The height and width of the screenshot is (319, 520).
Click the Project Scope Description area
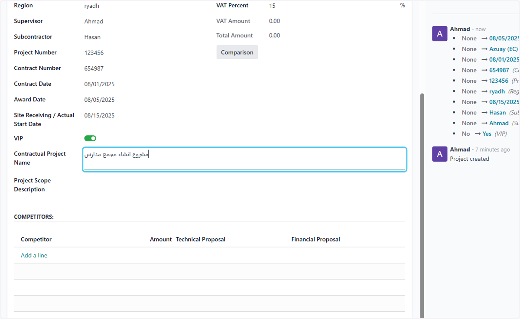[244, 185]
